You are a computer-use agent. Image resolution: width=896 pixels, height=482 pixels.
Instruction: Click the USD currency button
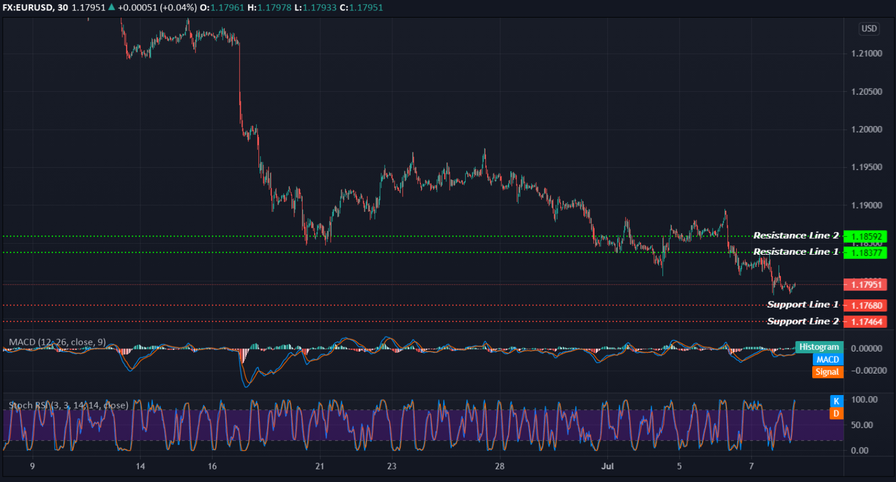point(869,29)
